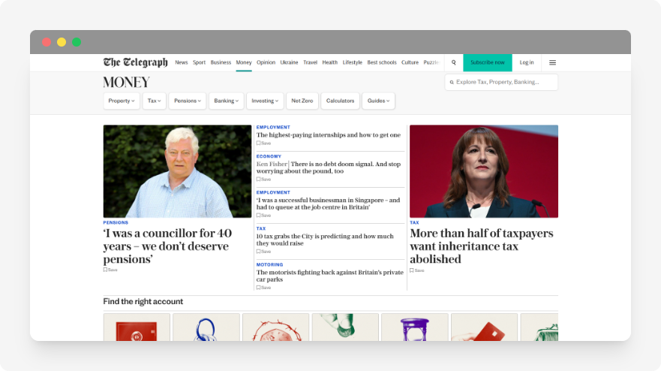The width and height of the screenshot is (661, 371).
Task: Click the search magnifier icon in header
Action: [454, 62]
